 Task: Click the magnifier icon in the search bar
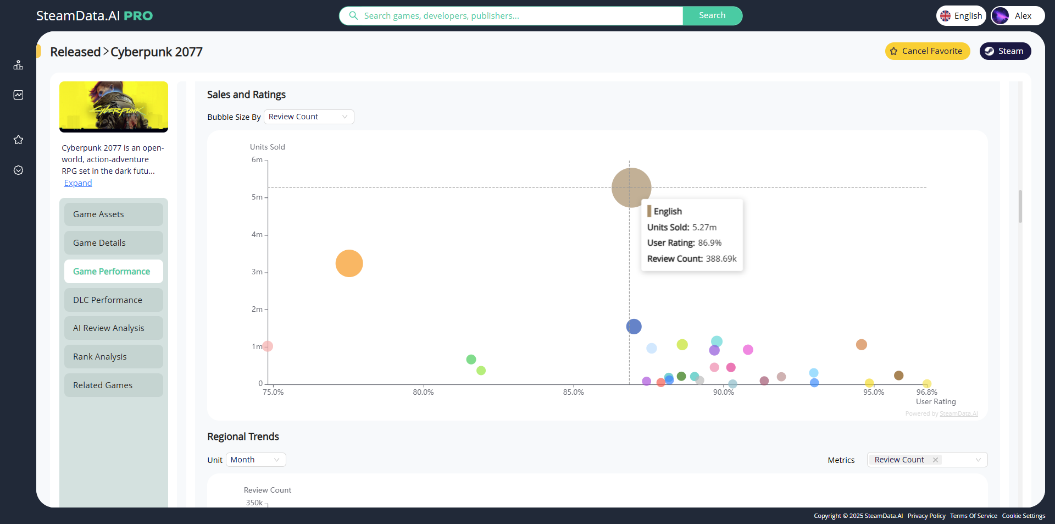click(x=353, y=15)
